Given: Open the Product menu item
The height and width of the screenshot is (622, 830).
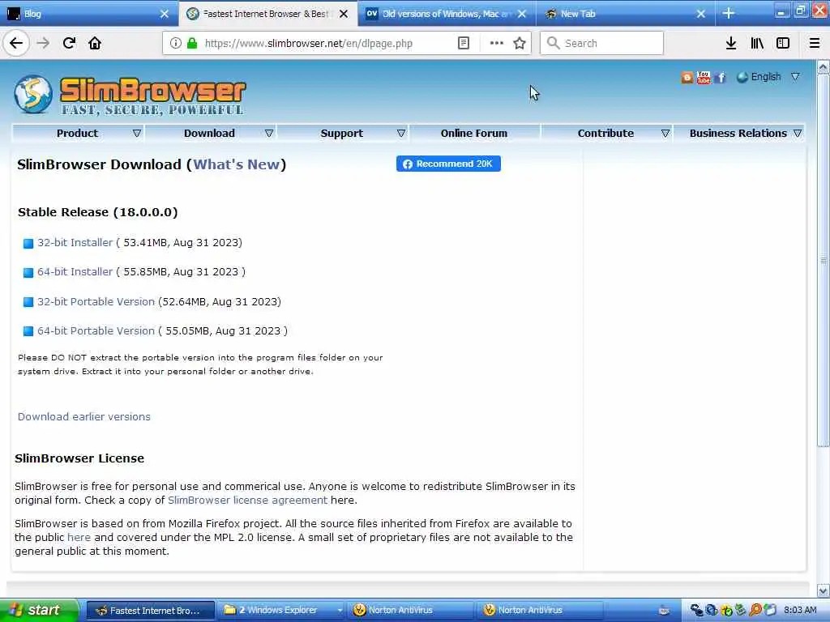Looking at the screenshot, I should pos(77,134).
